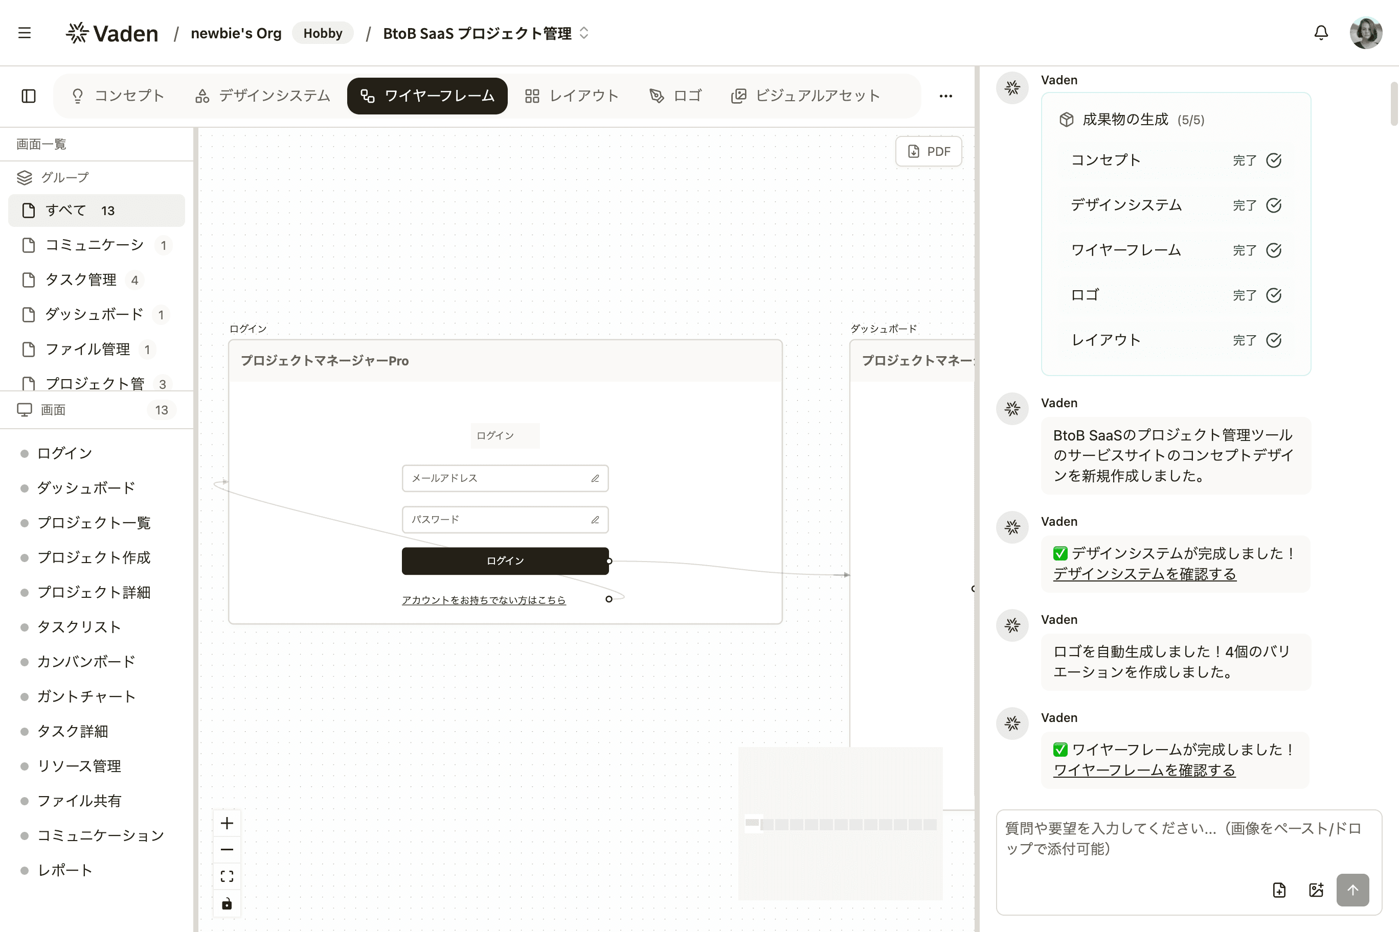The image size is (1399, 932).
Task: Click the 完了 checkmark next to コンセプト
Action: [x=1274, y=160]
